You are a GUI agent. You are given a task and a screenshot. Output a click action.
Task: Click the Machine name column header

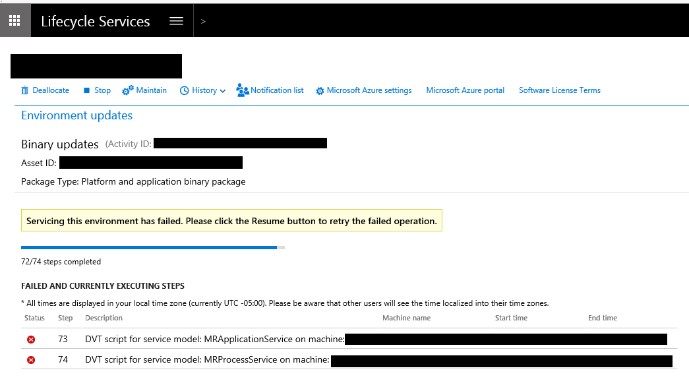pos(406,318)
